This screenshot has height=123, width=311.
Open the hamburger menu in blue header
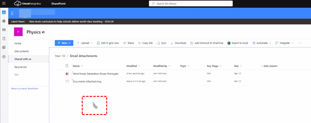click(x=12, y=13)
